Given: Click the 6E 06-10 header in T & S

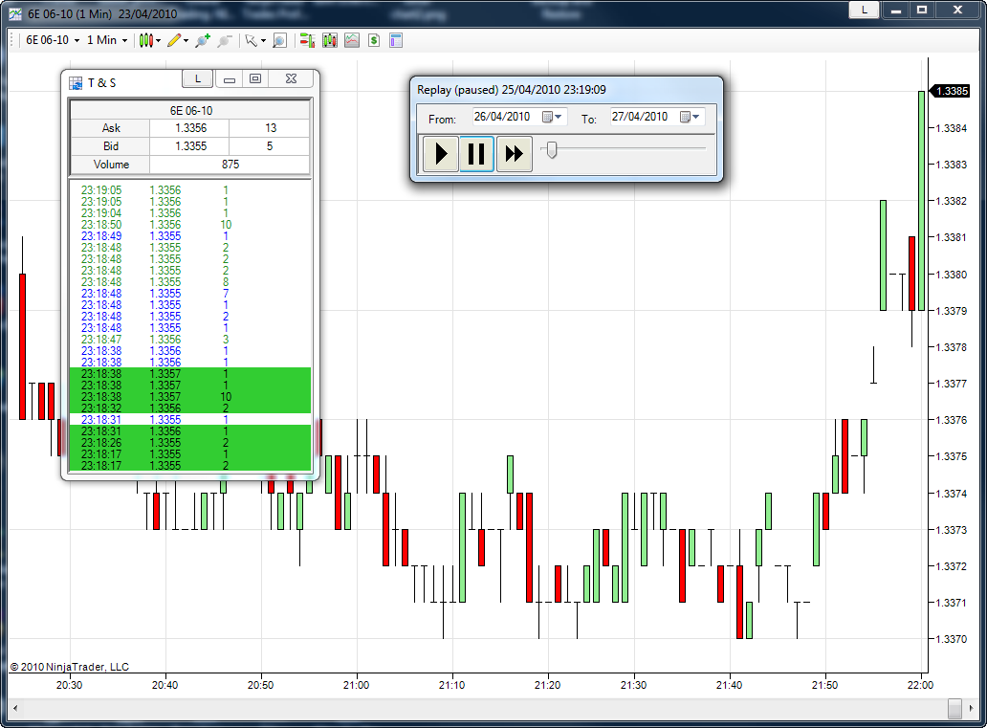Looking at the screenshot, I should [190, 110].
